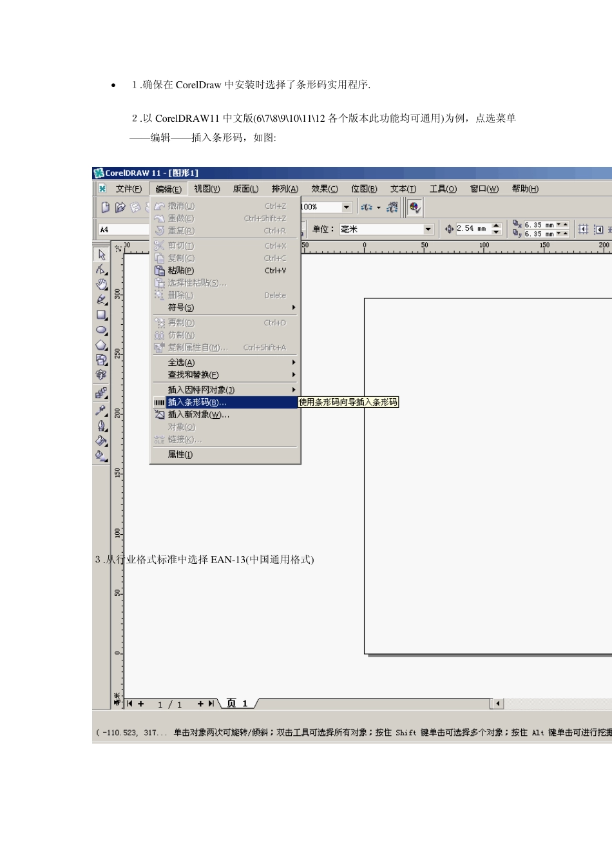The width and height of the screenshot is (612, 866).
Task: Select the Ellipse tool
Action: coord(102,330)
